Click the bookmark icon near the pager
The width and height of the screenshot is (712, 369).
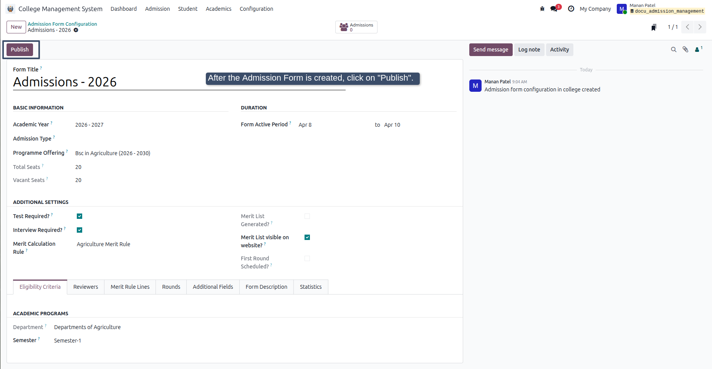(654, 27)
